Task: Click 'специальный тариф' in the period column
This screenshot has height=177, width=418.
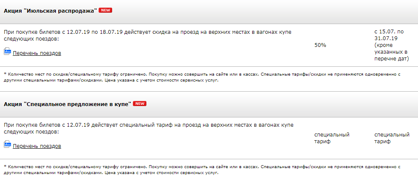Action: tap(392, 138)
